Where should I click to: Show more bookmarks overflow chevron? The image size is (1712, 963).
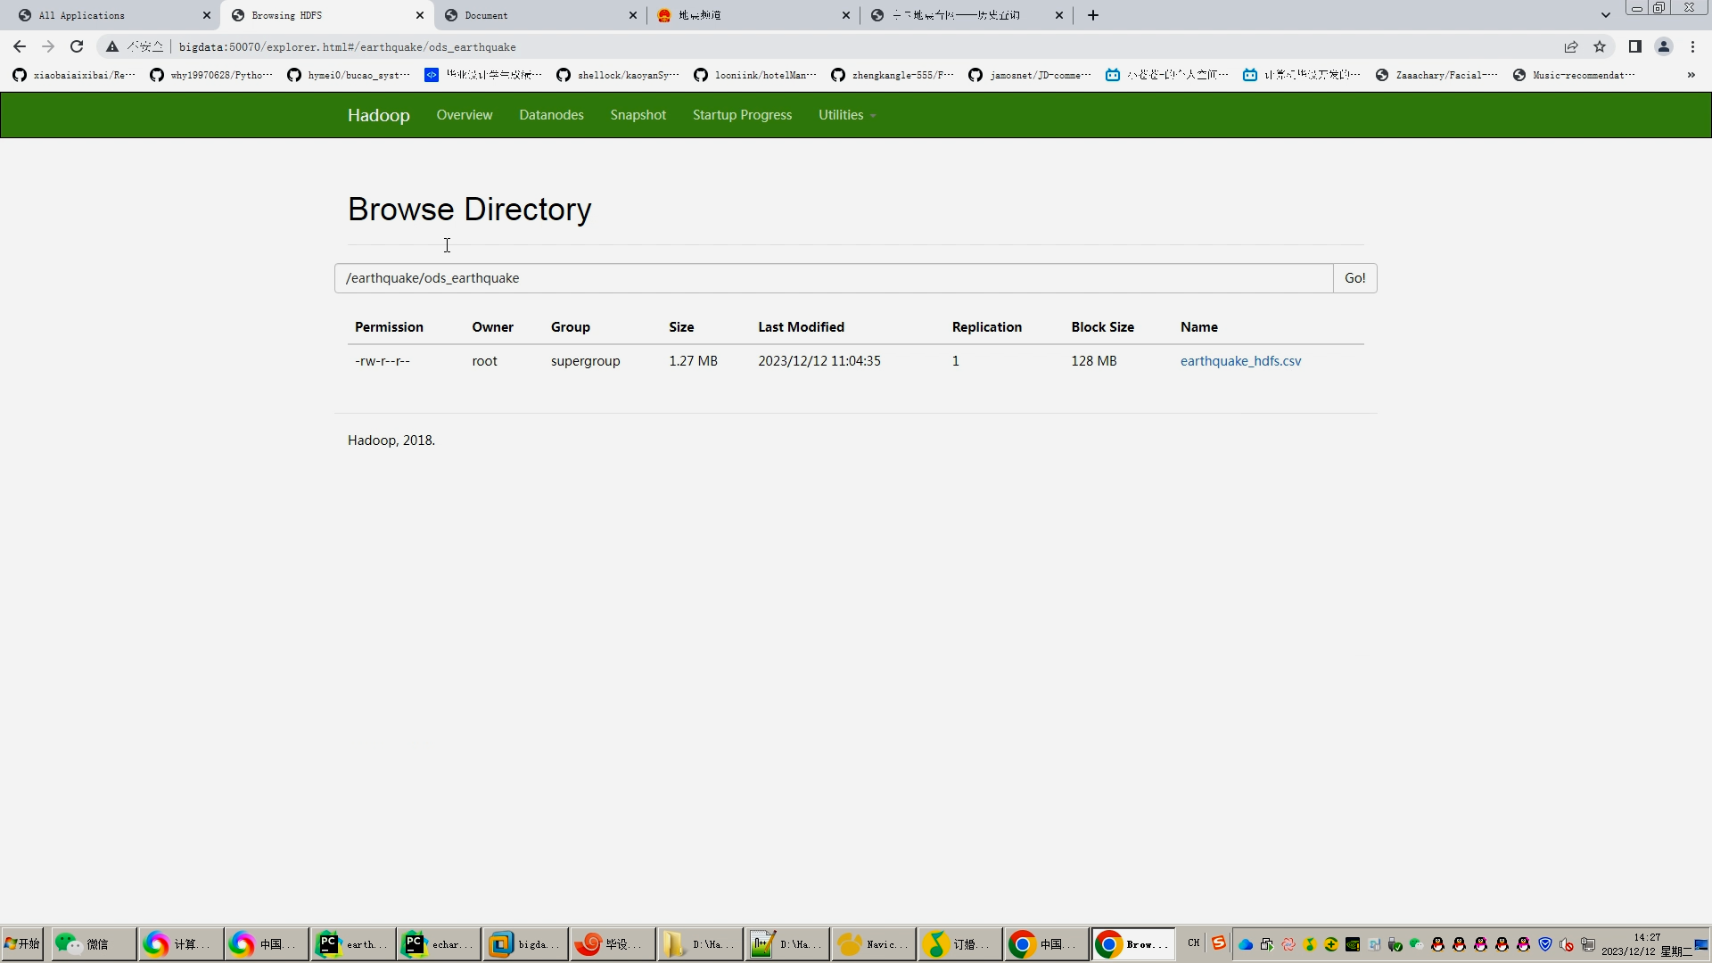click(x=1691, y=75)
